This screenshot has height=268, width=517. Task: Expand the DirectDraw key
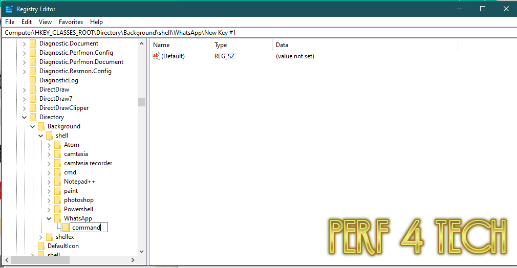(25, 90)
